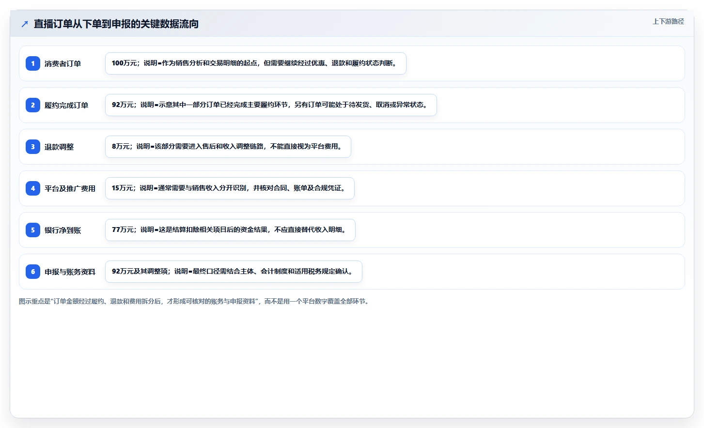Select step badge number 3

pos(33,147)
